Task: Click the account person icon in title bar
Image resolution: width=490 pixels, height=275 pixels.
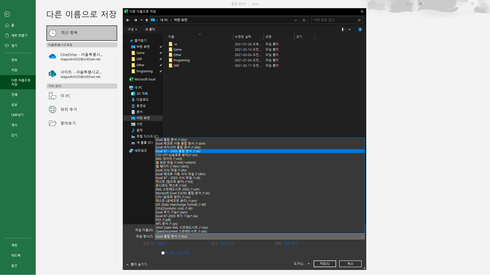Action: [421, 4]
